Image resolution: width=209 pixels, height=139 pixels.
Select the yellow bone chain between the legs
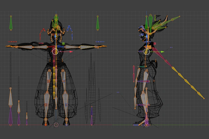[x=54, y=83]
